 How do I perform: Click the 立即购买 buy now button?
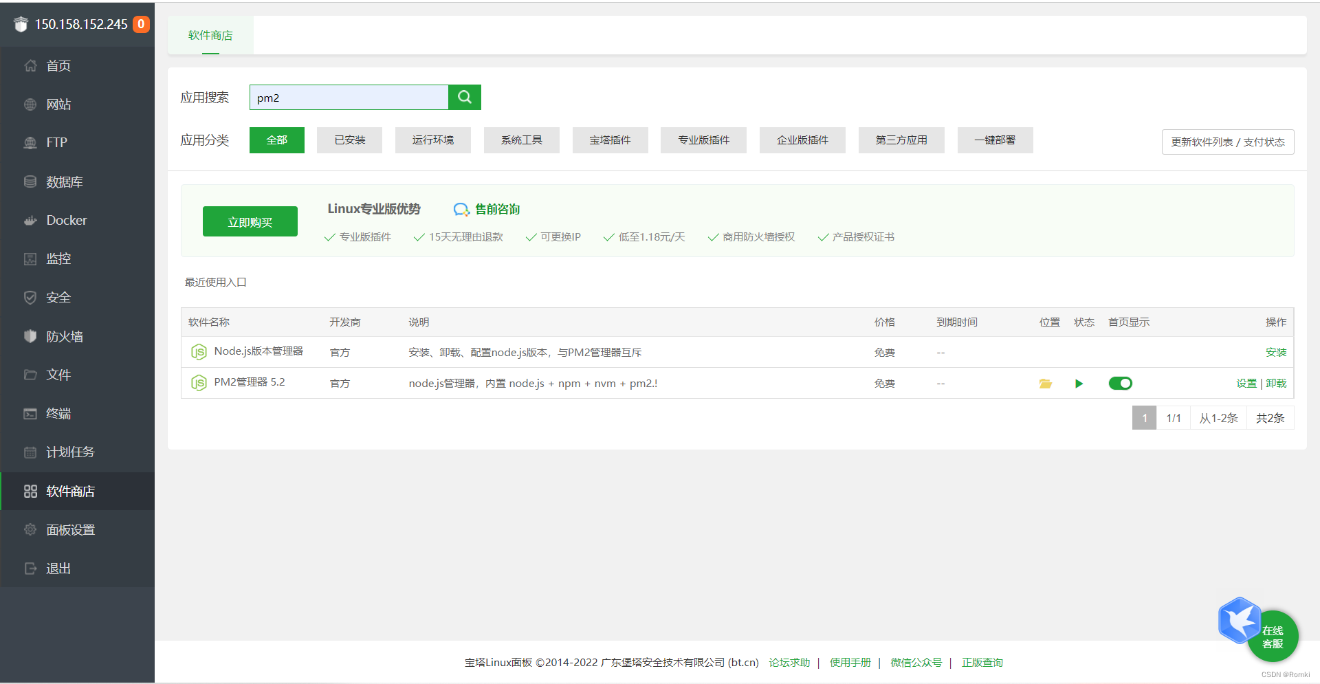click(x=250, y=221)
